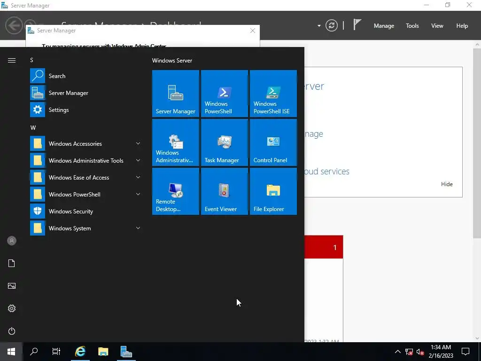Click Hide in the welcome panel
This screenshot has height=361, width=481.
coord(447,184)
